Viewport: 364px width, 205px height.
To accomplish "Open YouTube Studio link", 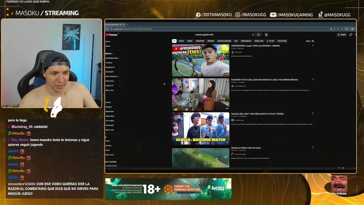I will click(111, 166).
